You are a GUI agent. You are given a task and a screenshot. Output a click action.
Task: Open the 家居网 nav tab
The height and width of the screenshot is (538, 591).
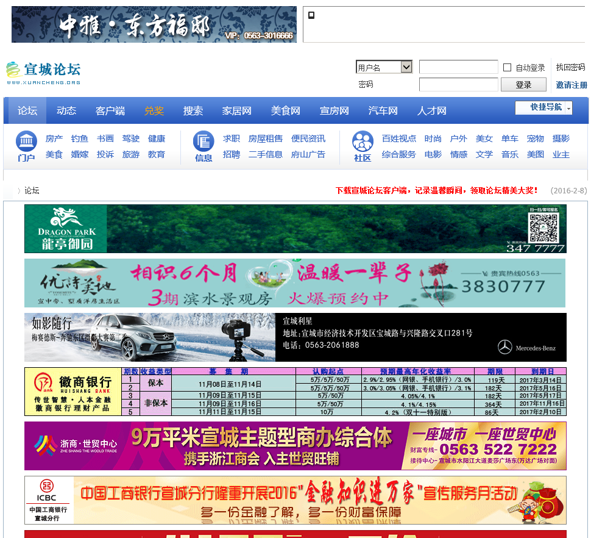coord(236,110)
